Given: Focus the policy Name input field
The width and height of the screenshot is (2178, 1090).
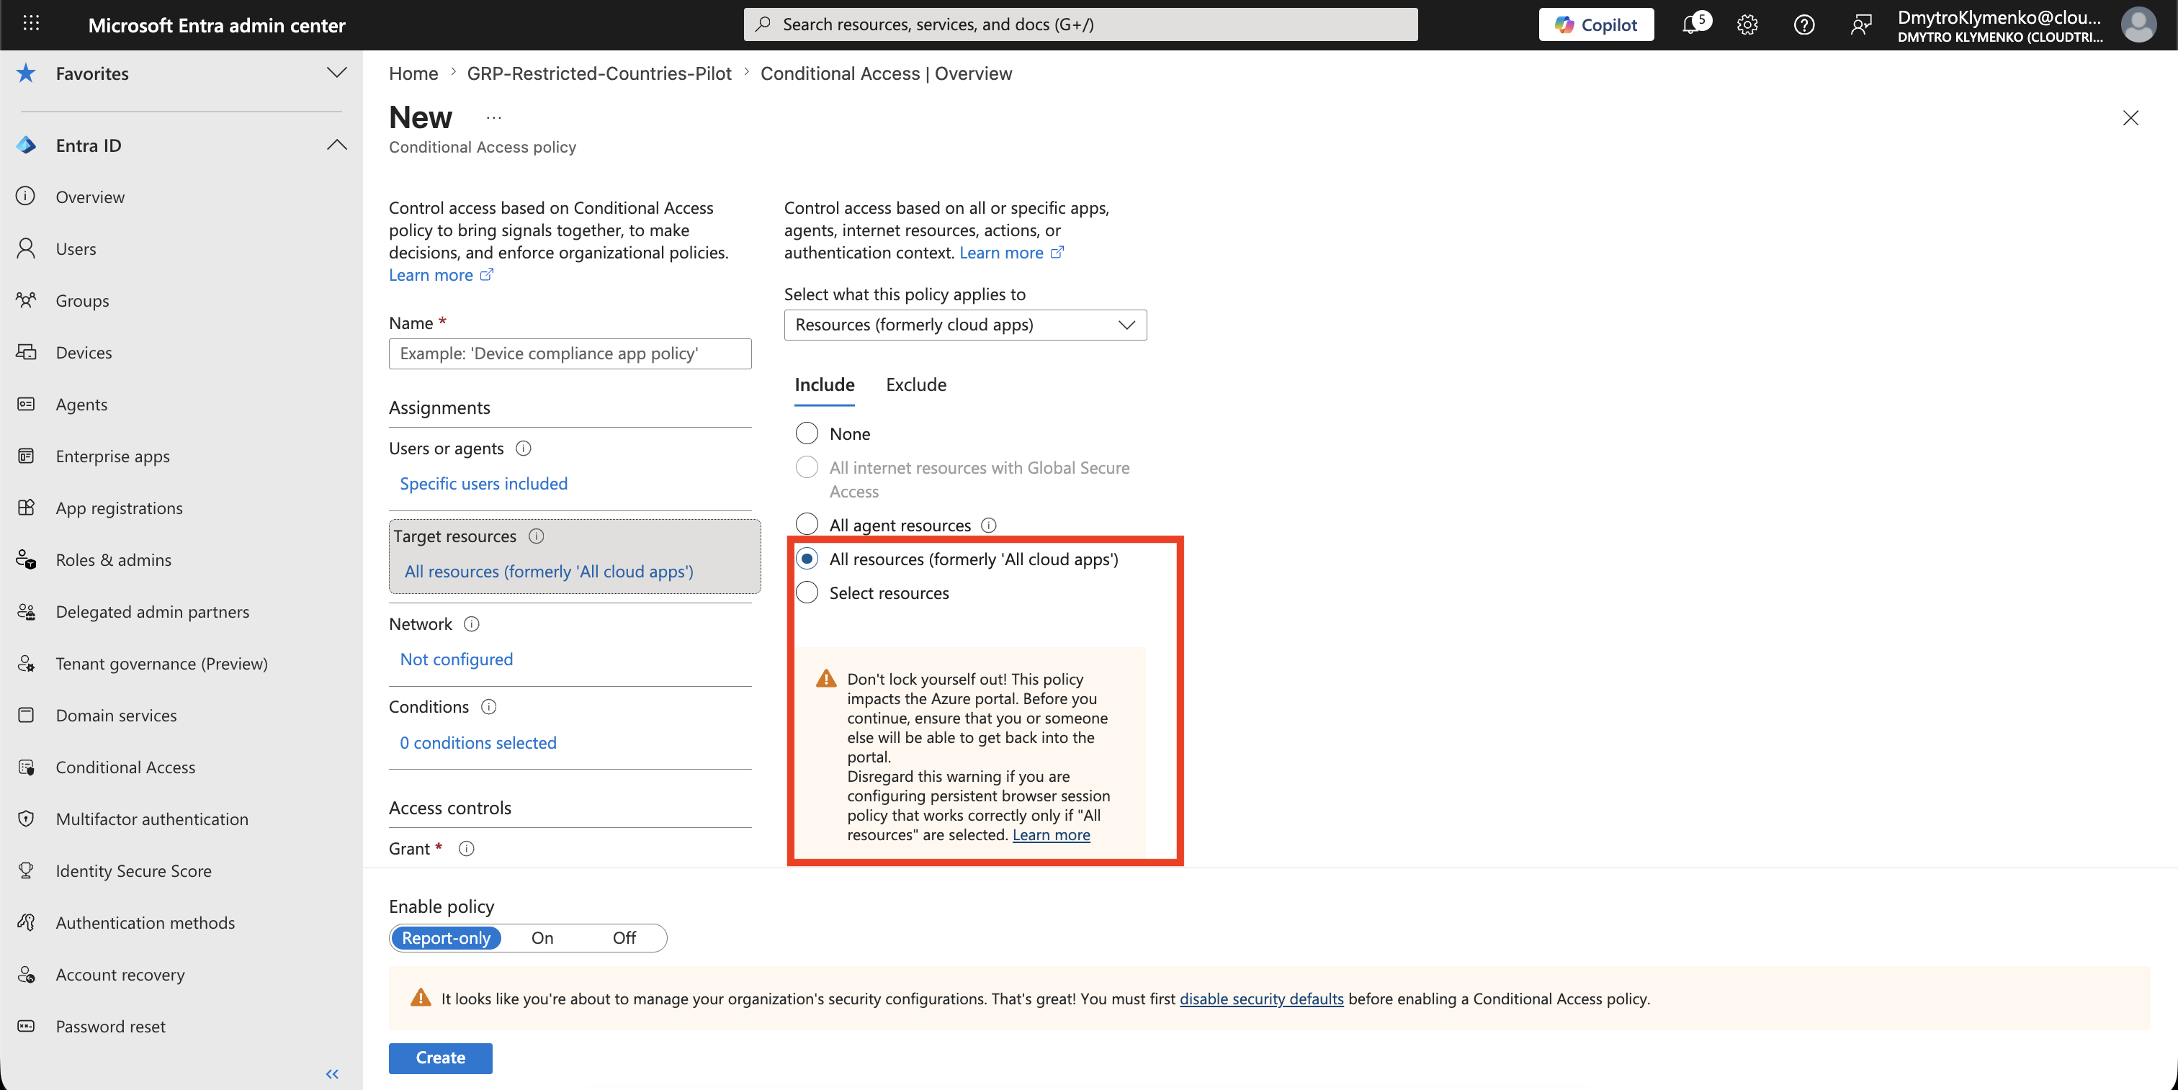Looking at the screenshot, I should point(570,353).
